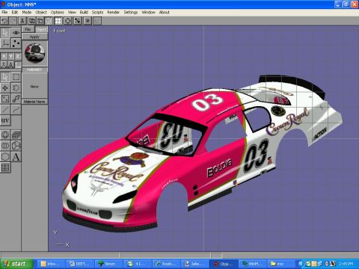The width and height of the screenshot is (359, 269).
Task: Switch to File tab in material panel
Action: (28, 29)
